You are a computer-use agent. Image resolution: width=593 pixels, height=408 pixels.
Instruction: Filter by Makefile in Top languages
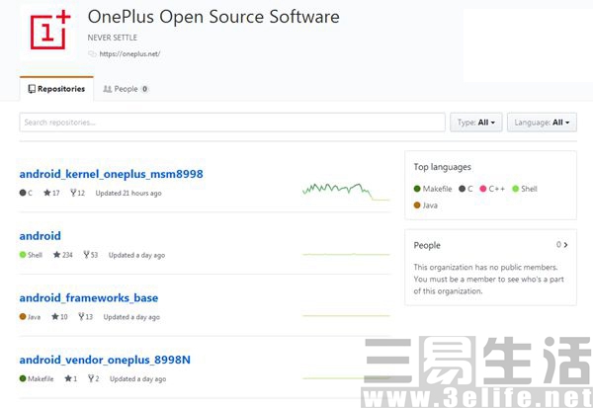433,189
